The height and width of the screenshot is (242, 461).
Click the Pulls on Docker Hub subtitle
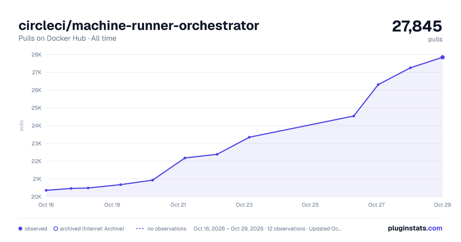point(67,38)
